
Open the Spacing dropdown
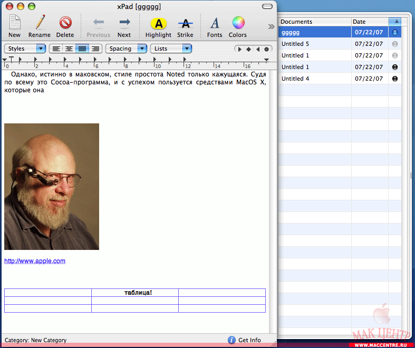tap(126, 49)
